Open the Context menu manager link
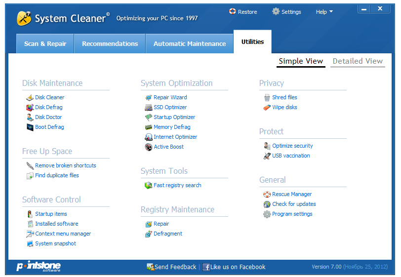 click(63, 234)
